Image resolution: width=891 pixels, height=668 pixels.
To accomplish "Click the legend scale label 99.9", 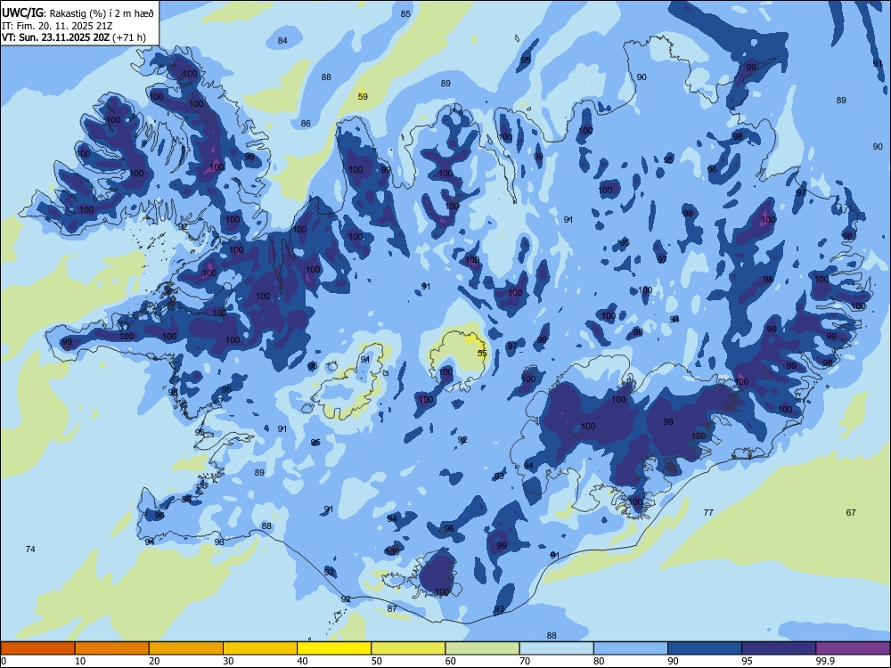I will pyautogui.click(x=824, y=661).
